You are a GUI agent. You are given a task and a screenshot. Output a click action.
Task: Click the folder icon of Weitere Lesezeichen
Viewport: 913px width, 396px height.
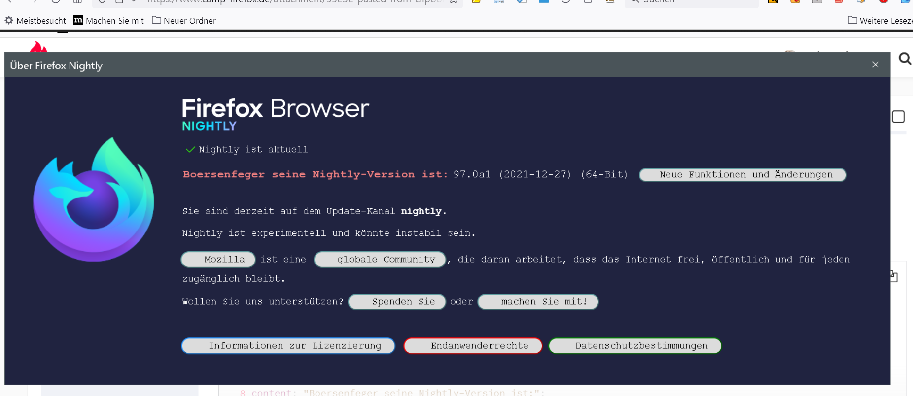[x=852, y=20]
